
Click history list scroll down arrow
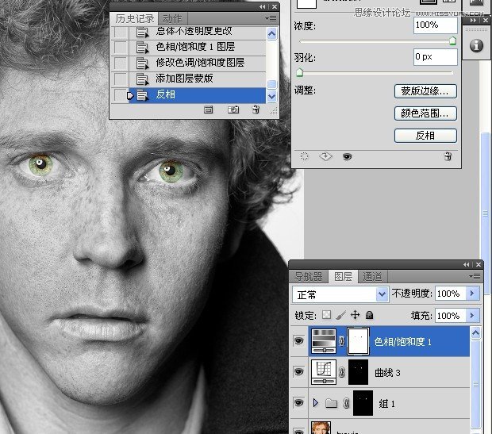pos(271,96)
